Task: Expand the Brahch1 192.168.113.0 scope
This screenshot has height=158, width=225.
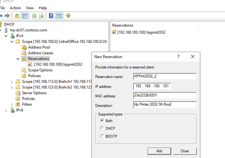Action: click(x=12, y=82)
